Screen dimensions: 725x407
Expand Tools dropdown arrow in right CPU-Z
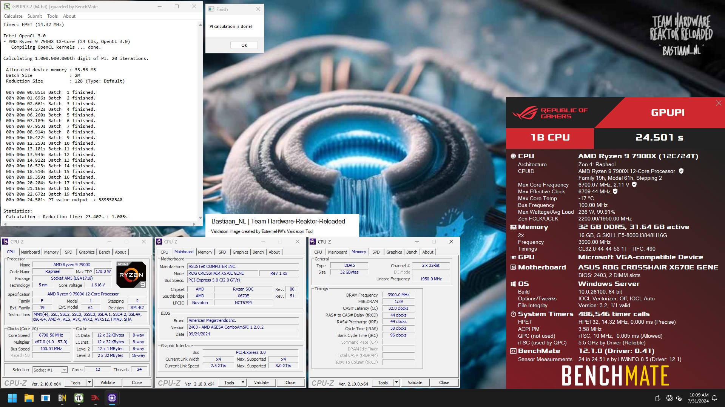396,383
